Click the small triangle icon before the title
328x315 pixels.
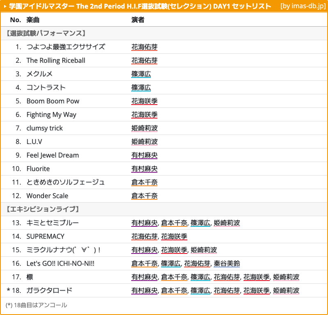pyautogui.click(x=5, y=7)
